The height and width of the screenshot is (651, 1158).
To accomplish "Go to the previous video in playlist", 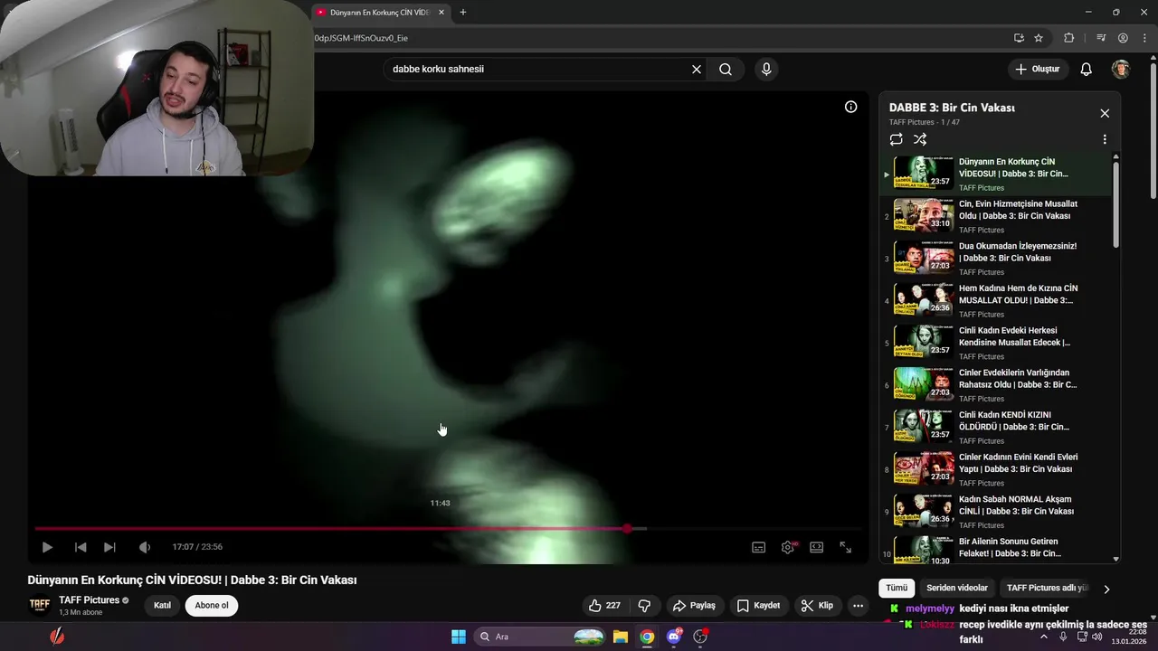I will (81, 547).
